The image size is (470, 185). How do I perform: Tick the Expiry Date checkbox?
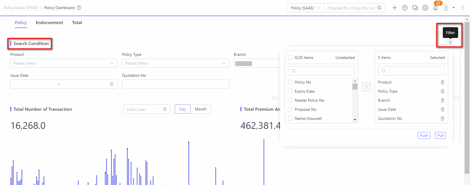[x=290, y=91]
